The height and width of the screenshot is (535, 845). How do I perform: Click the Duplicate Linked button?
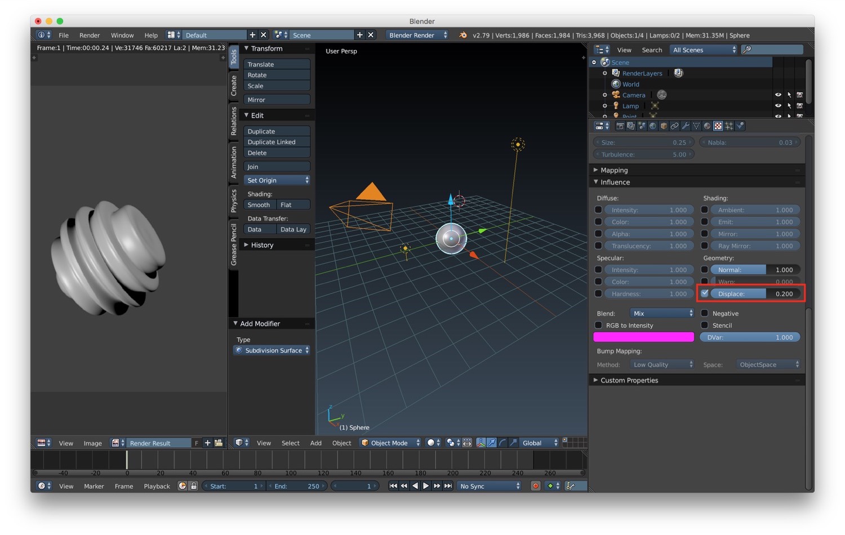(277, 142)
